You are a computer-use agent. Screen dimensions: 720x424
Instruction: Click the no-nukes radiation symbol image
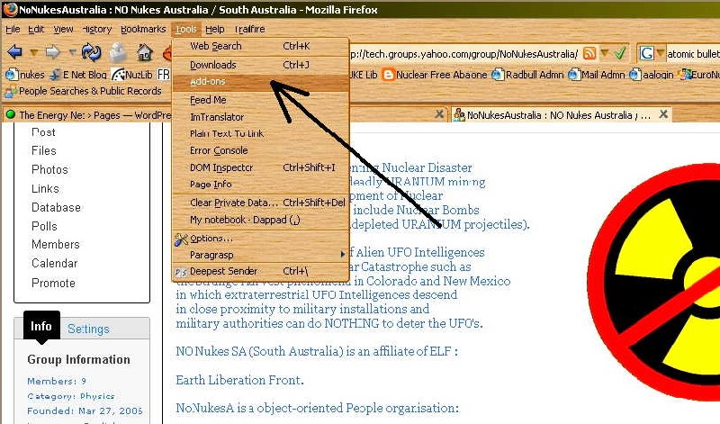coord(654,282)
